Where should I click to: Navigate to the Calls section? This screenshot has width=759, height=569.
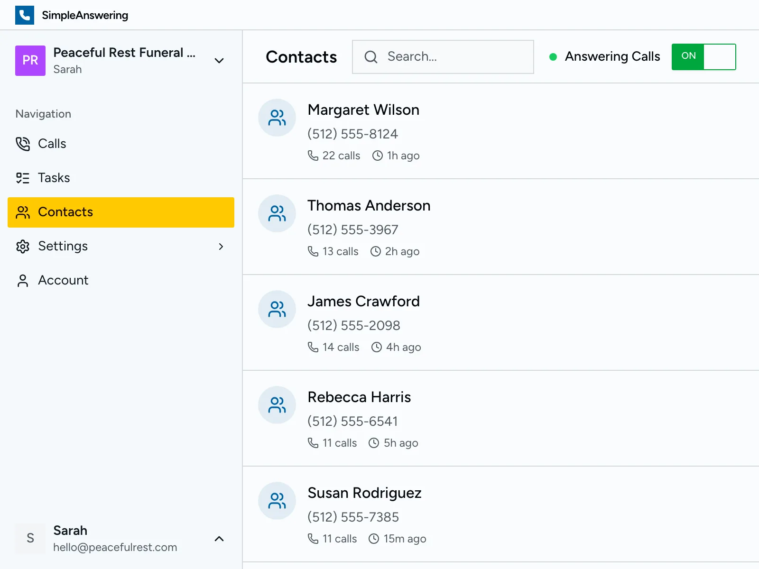[52, 144]
